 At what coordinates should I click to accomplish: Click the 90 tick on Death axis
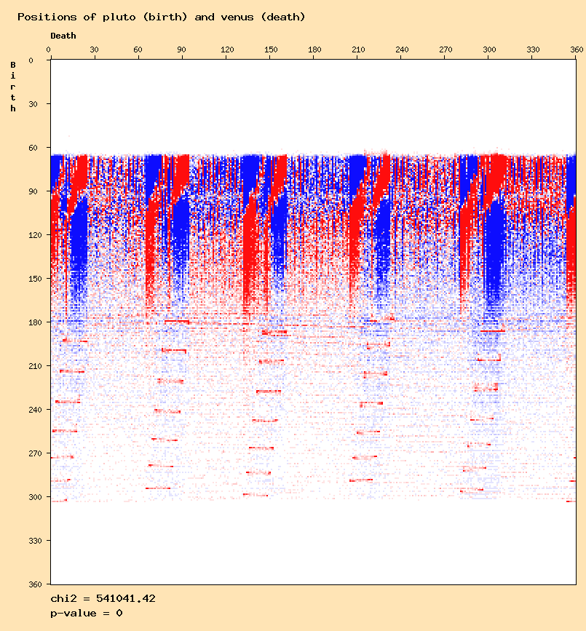click(182, 49)
